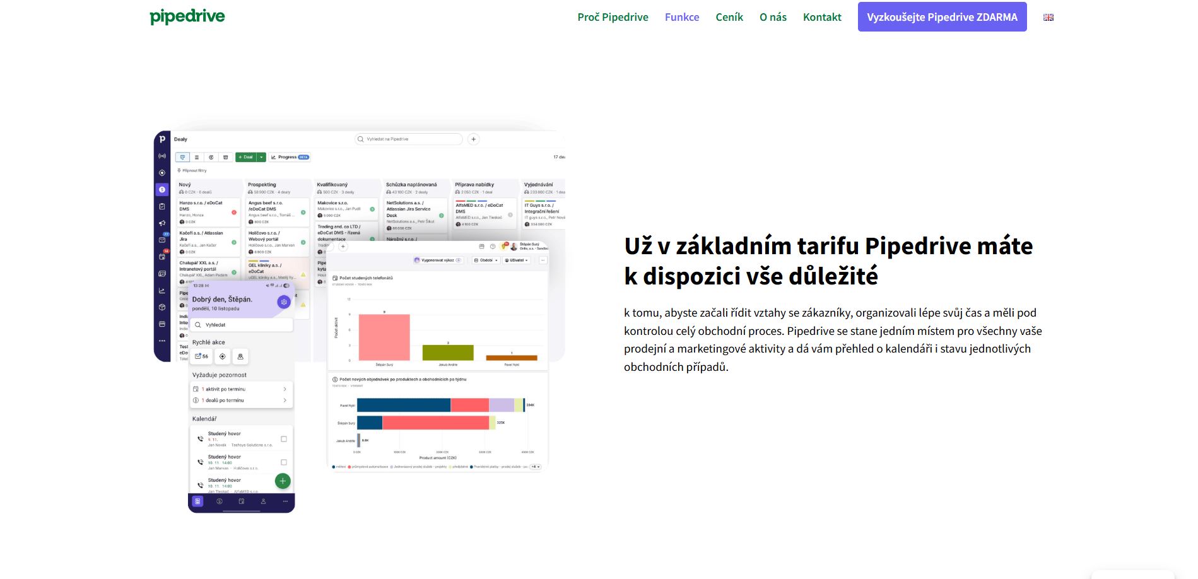1198x579 pixels.
Task: Click the warning triangle on GEL kliniky deal
Action: 303,274
